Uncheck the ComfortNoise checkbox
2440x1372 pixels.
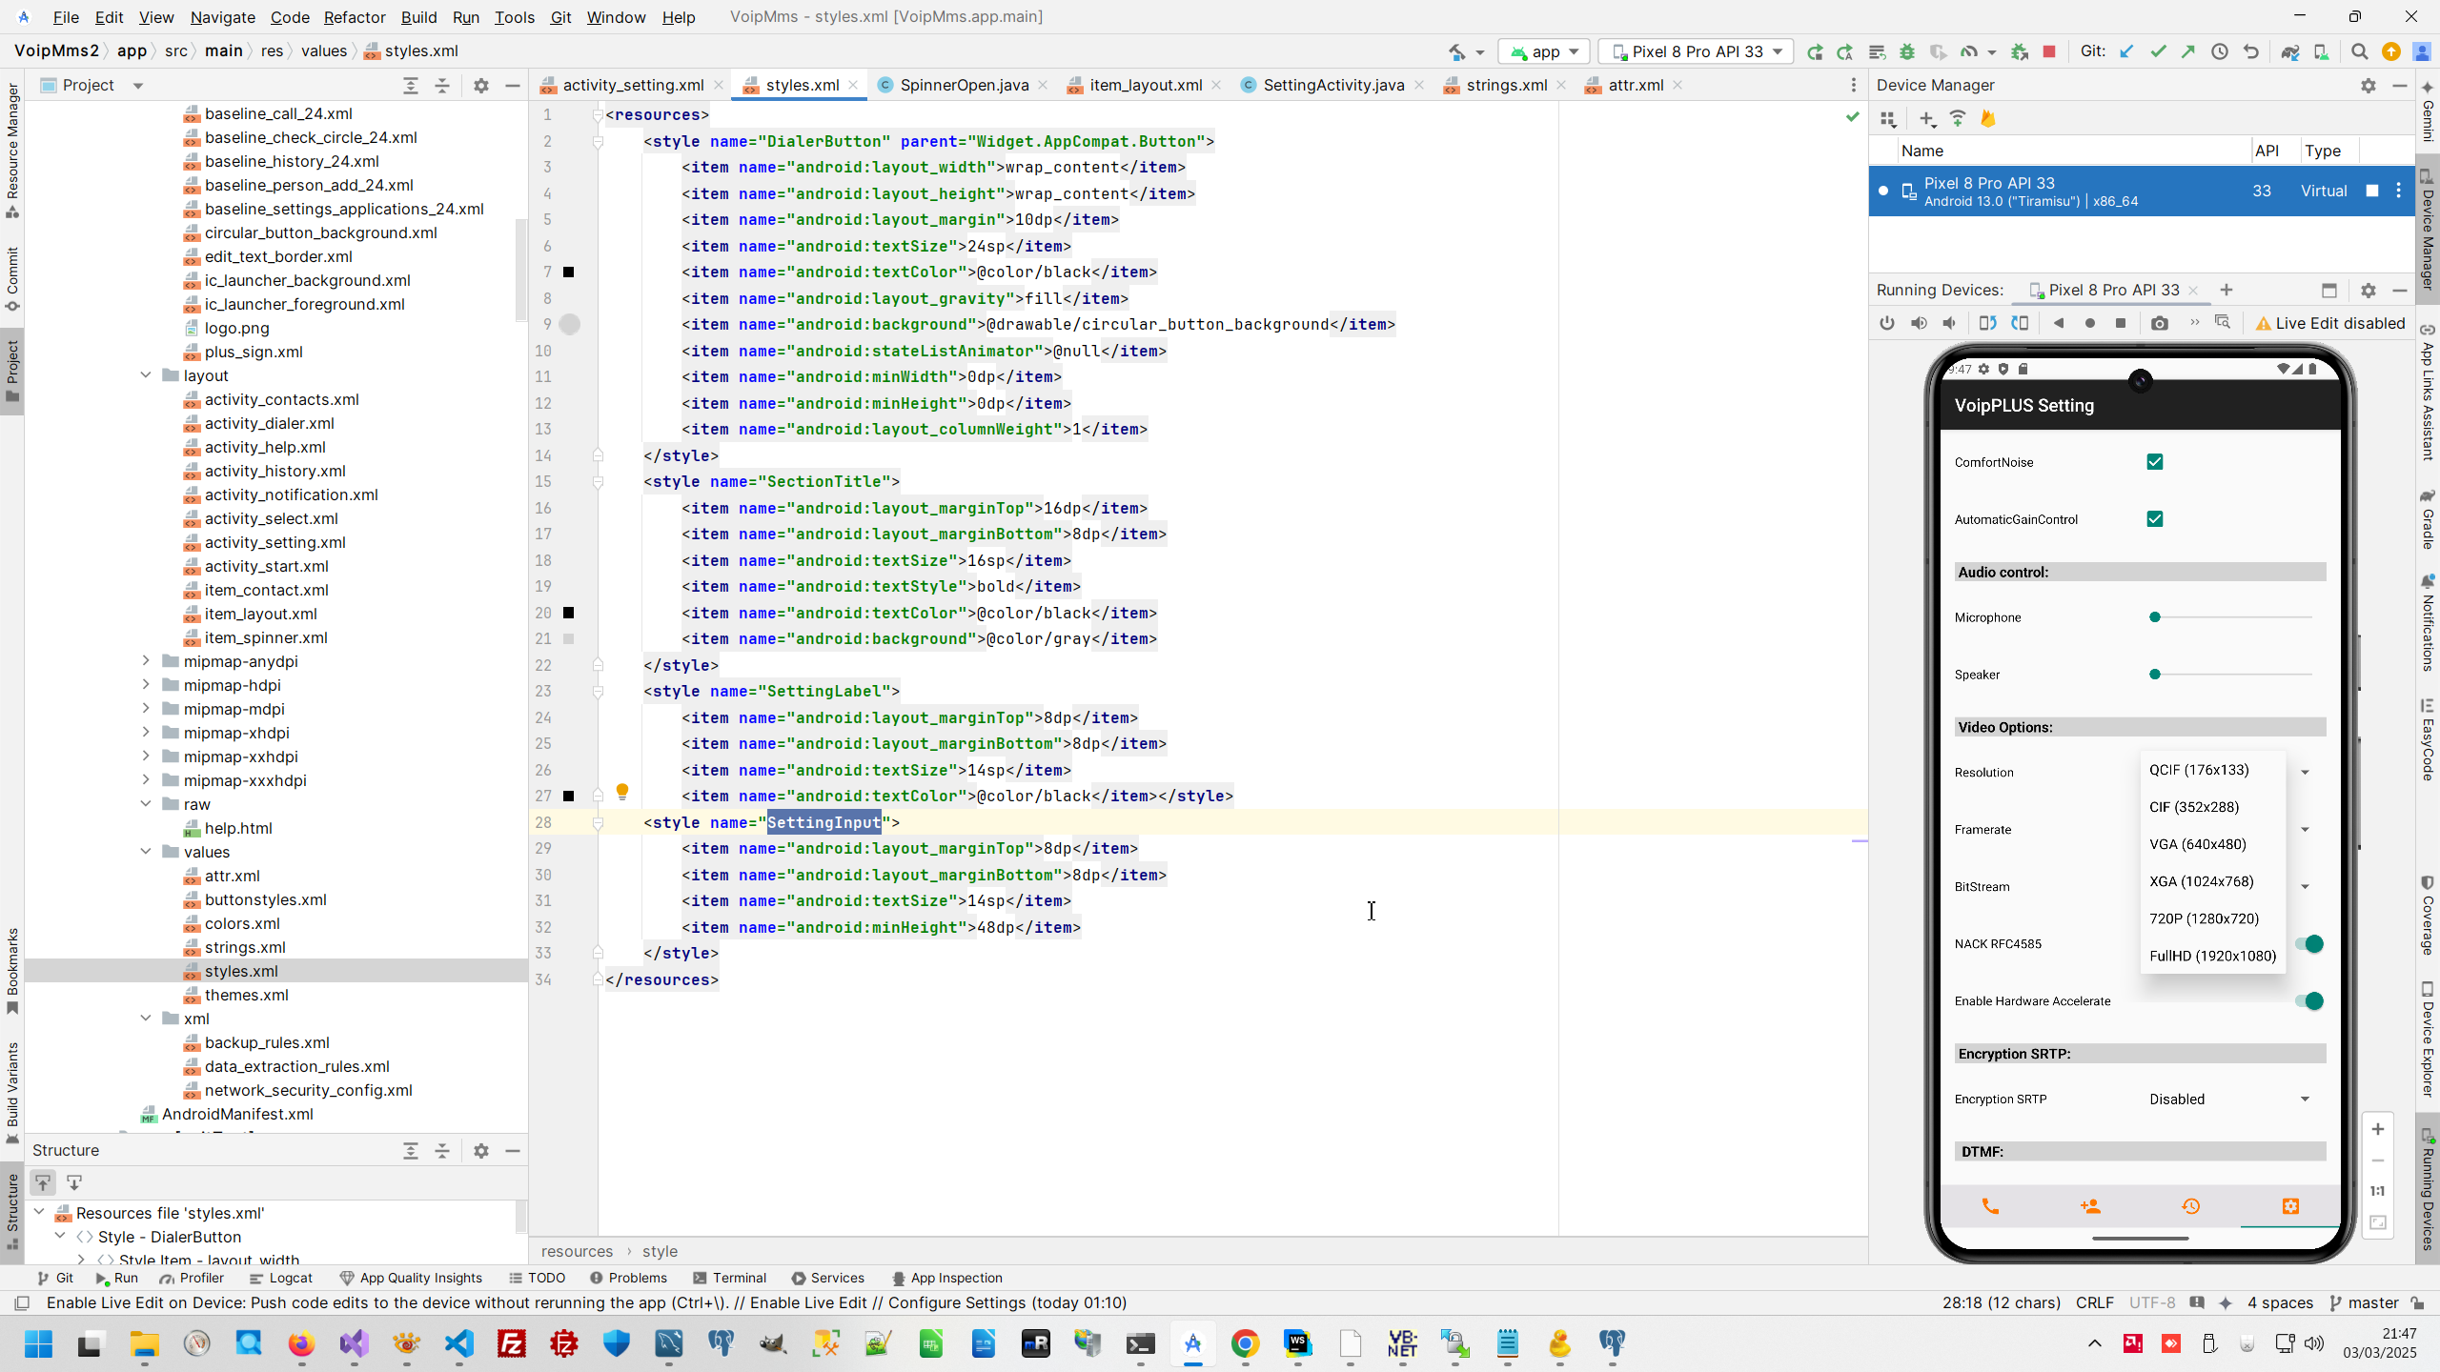click(x=2155, y=462)
